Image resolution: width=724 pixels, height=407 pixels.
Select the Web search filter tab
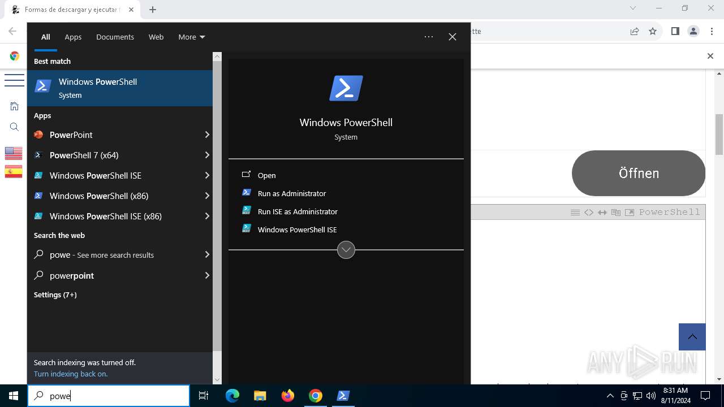156,37
